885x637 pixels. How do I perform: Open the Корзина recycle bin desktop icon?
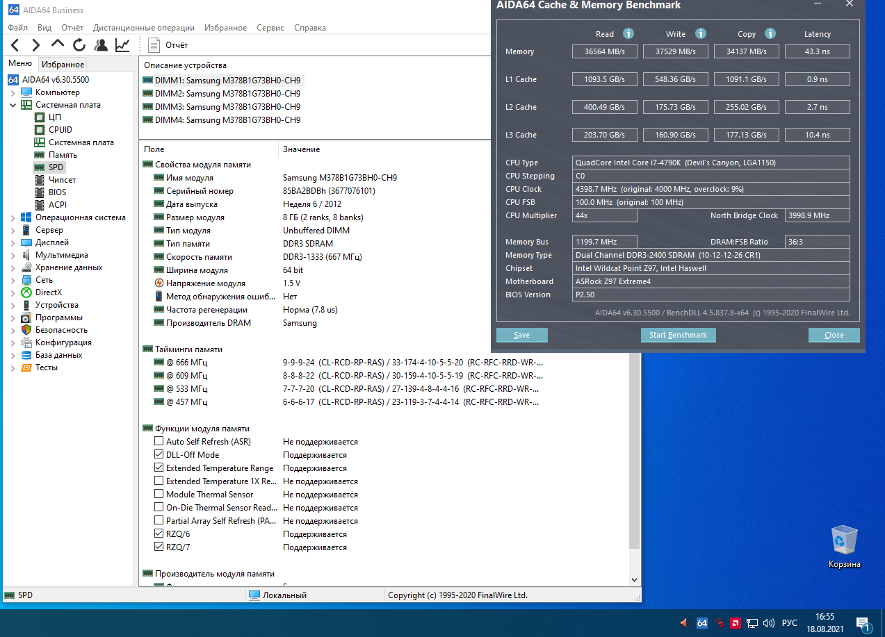tap(845, 547)
